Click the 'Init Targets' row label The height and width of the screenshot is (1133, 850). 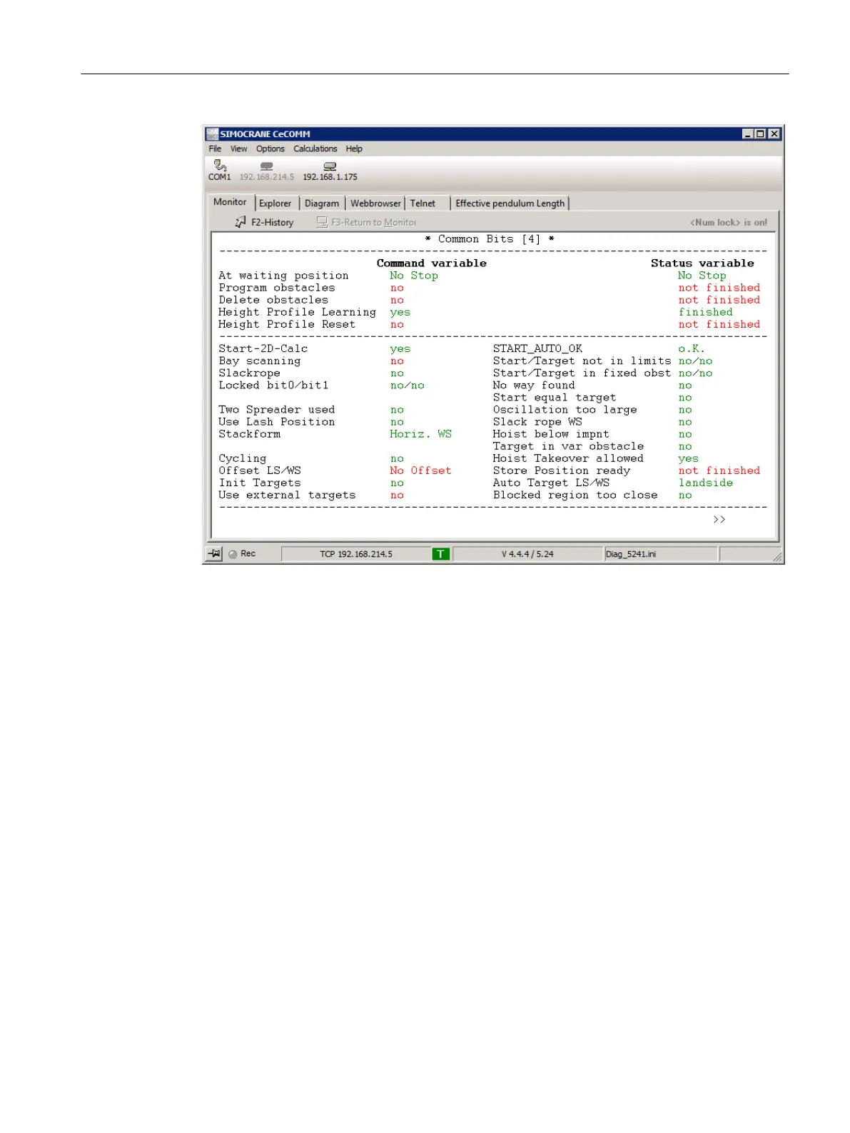pos(260,483)
